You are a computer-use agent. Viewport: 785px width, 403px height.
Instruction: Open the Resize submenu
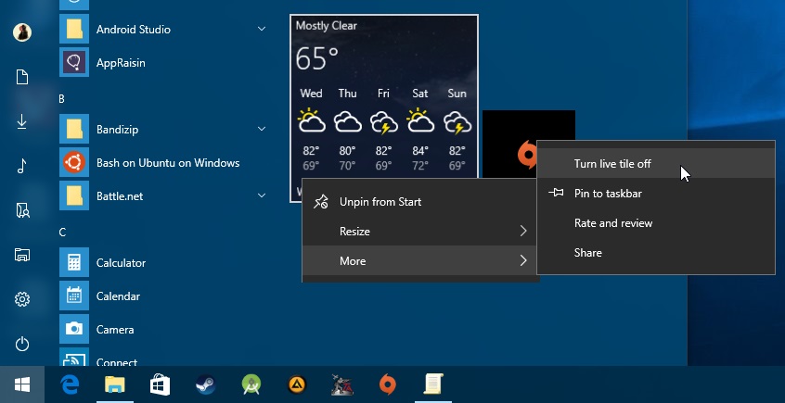coord(420,231)
